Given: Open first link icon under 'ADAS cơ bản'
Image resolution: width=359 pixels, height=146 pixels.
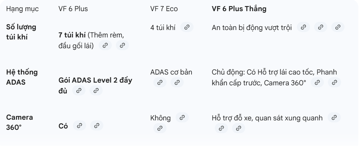Looking at the screenshot, I should pyautogui.click(x=159, y=82).
